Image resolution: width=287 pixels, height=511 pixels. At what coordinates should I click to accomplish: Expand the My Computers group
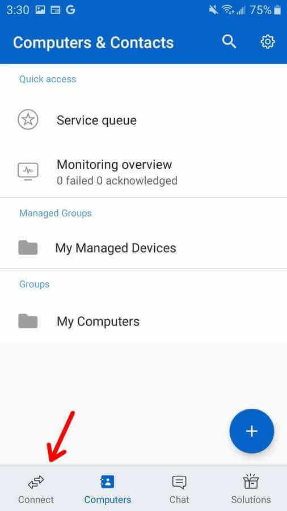click(143, 321)
